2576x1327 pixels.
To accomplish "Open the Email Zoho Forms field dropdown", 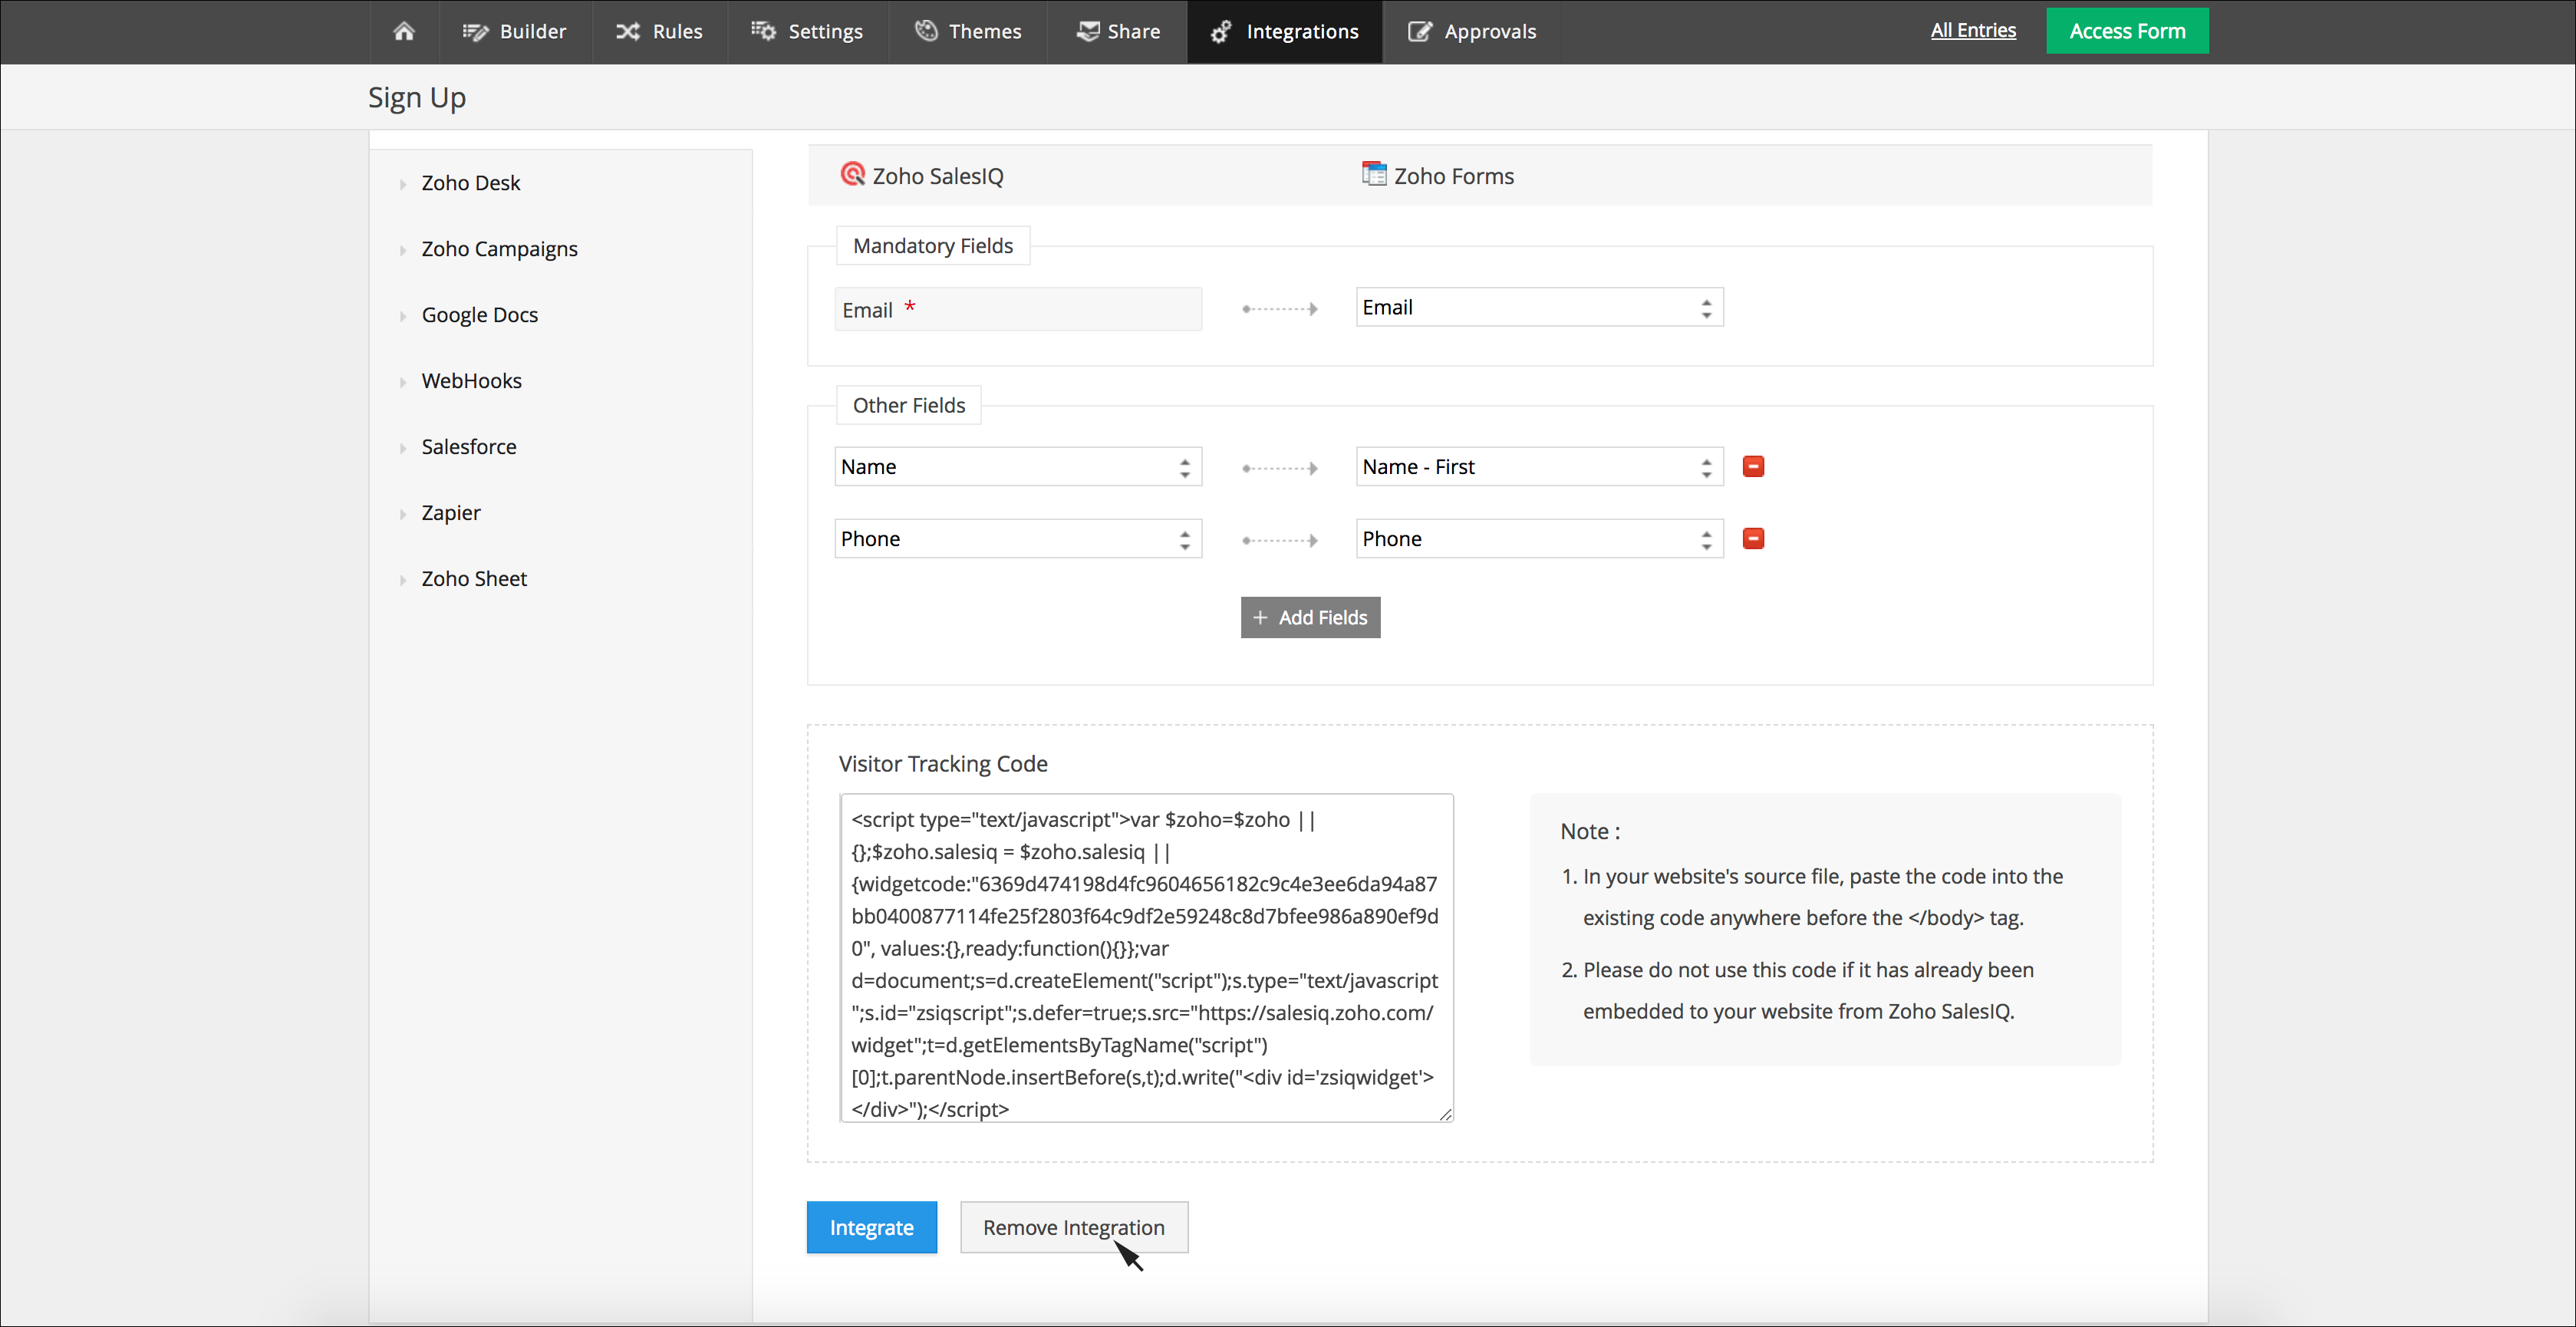I will [x=1539, y=307].
